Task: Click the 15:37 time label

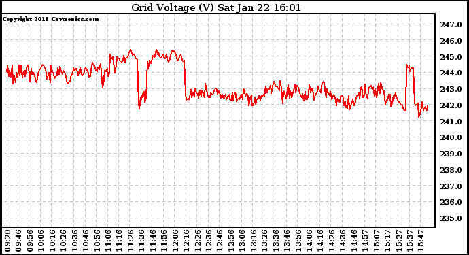Action: click(x=409, y=241)
